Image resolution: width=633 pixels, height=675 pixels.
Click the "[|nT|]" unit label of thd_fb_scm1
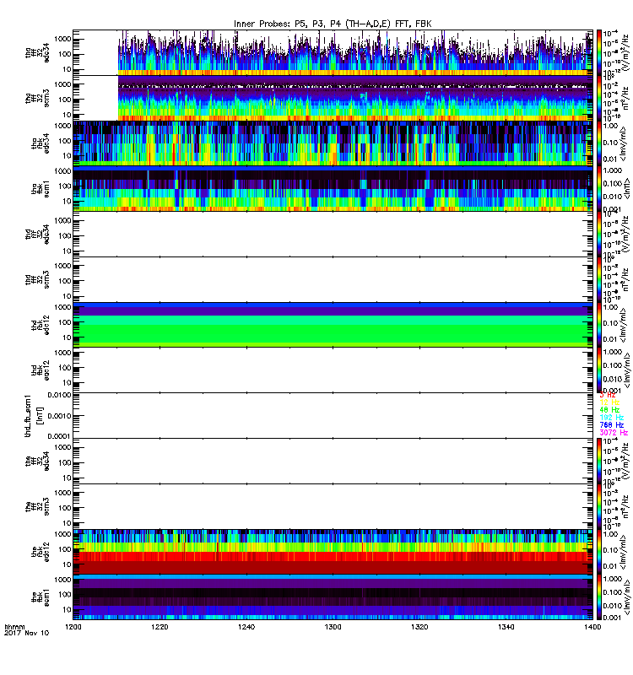tap(41, 415)
